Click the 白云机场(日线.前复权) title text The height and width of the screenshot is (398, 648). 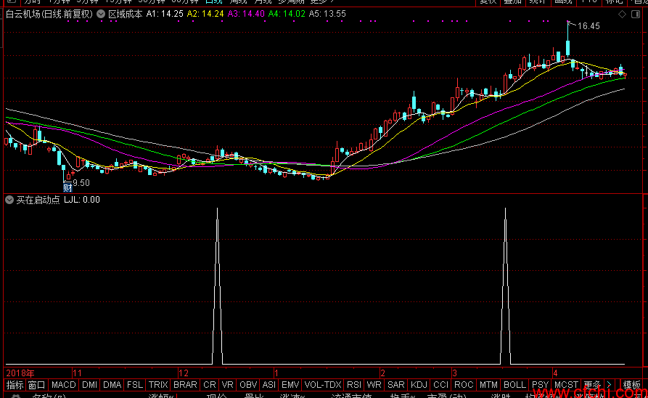(49, 14)
